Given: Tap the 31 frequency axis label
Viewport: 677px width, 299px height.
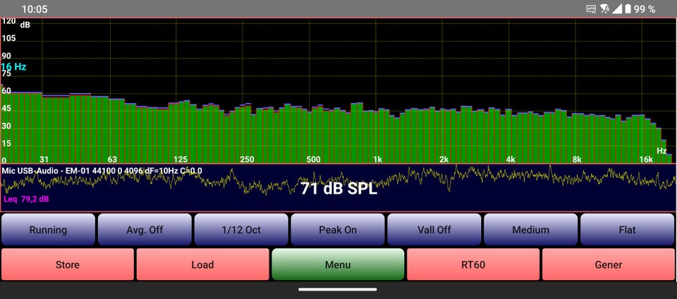Looking at the screenshot, I should pyautogui.click(x=44, y=159).
